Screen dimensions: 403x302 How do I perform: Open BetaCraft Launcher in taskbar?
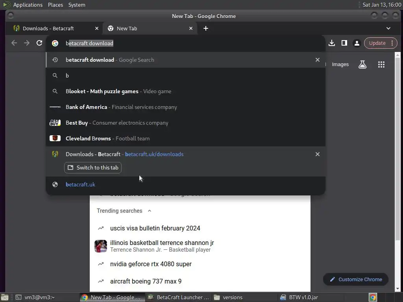point(178,297)
